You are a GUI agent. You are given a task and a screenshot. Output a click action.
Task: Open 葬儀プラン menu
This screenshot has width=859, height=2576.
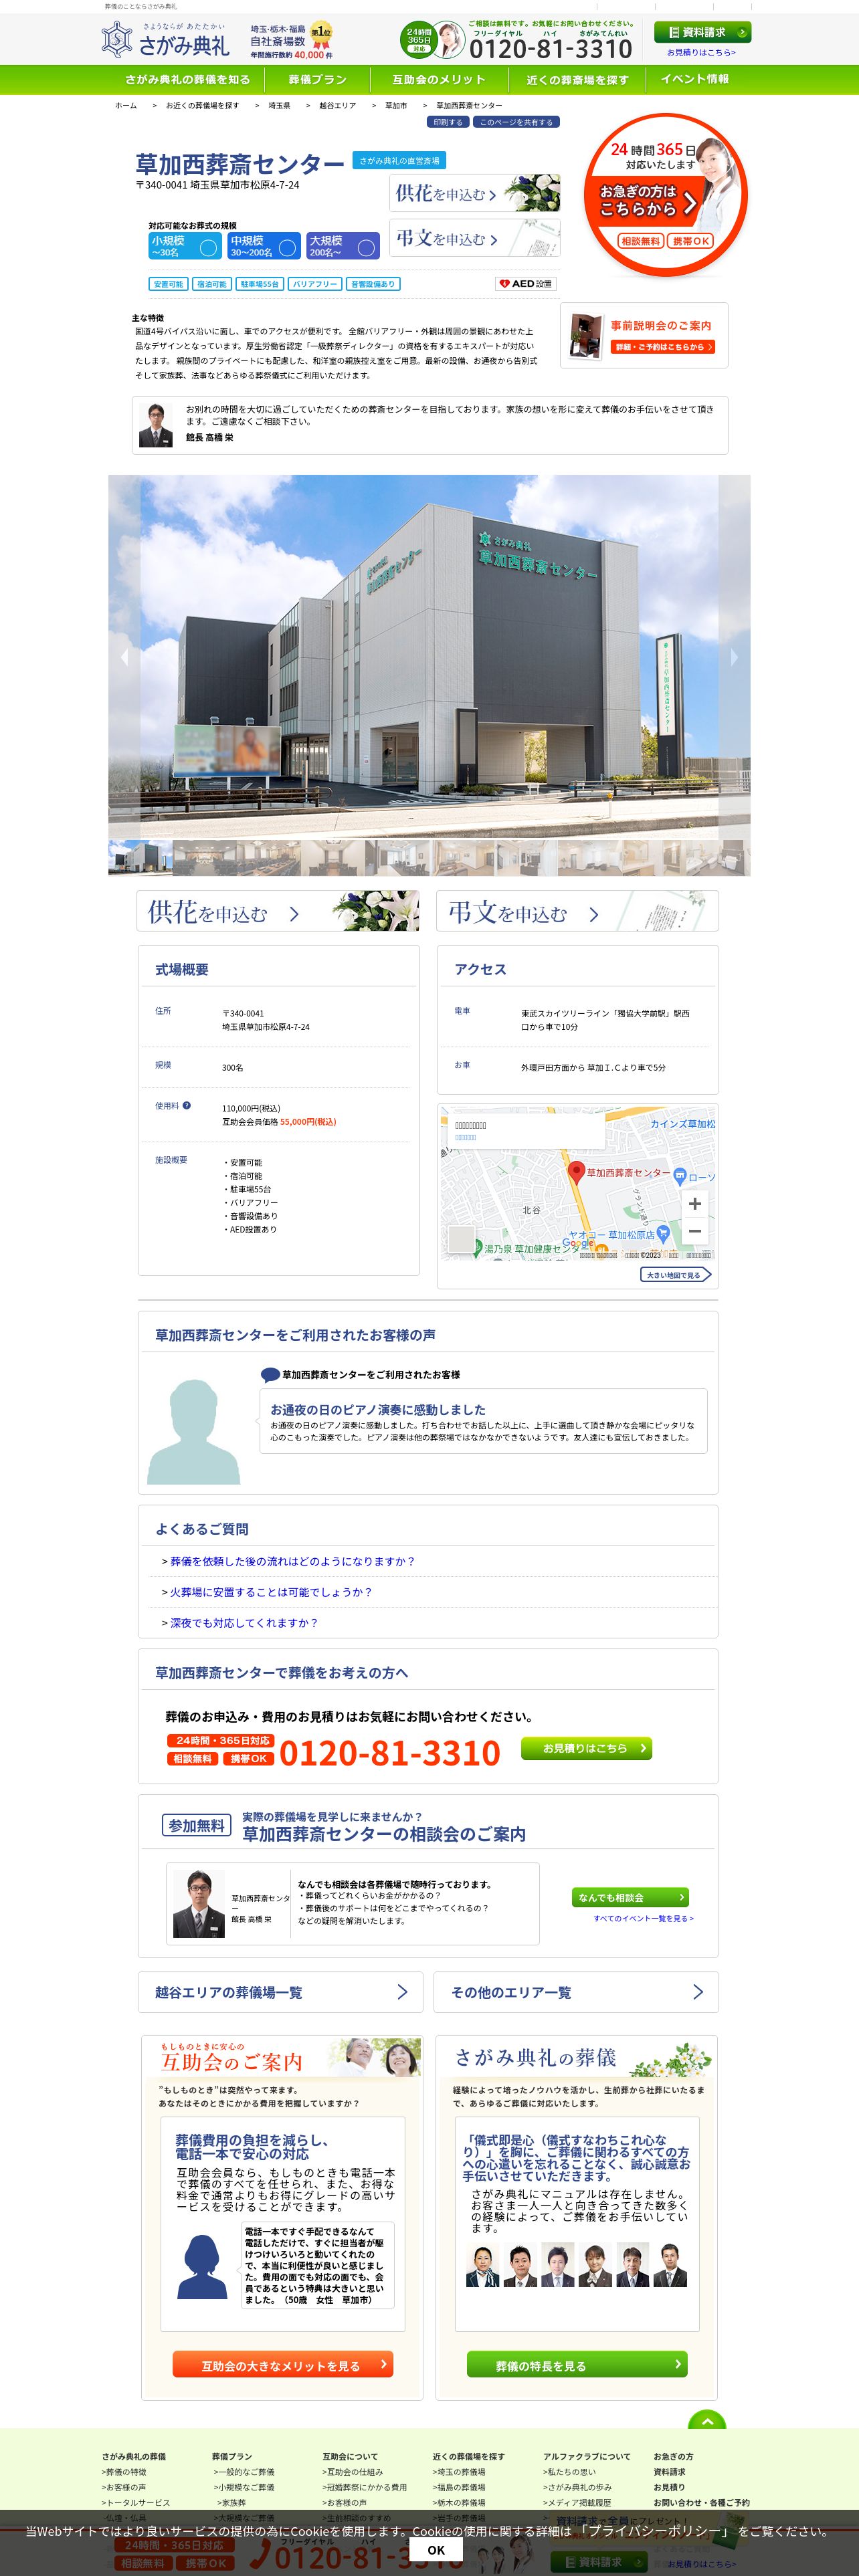click(x=317, y=79)
